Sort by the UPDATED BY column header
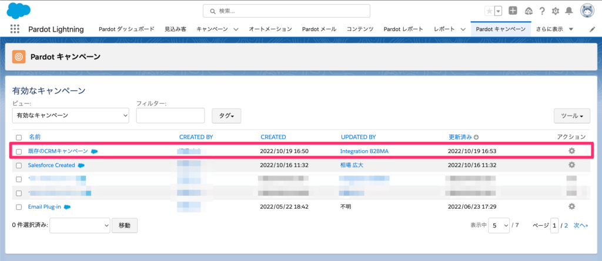This screenshot has width=602, height=261. (x=358, y=137)
